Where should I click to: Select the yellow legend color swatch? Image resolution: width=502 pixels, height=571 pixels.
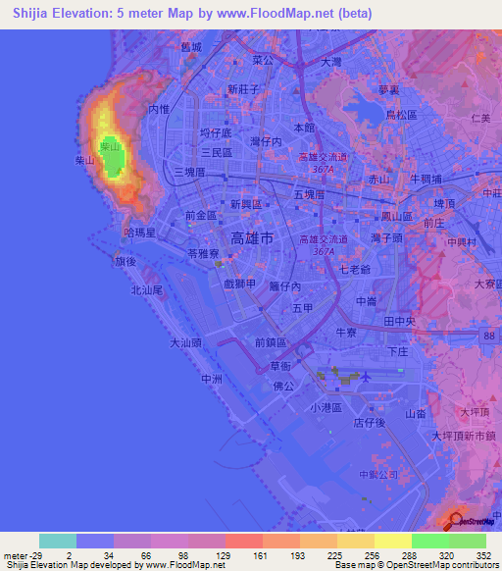tap(393, 541)
